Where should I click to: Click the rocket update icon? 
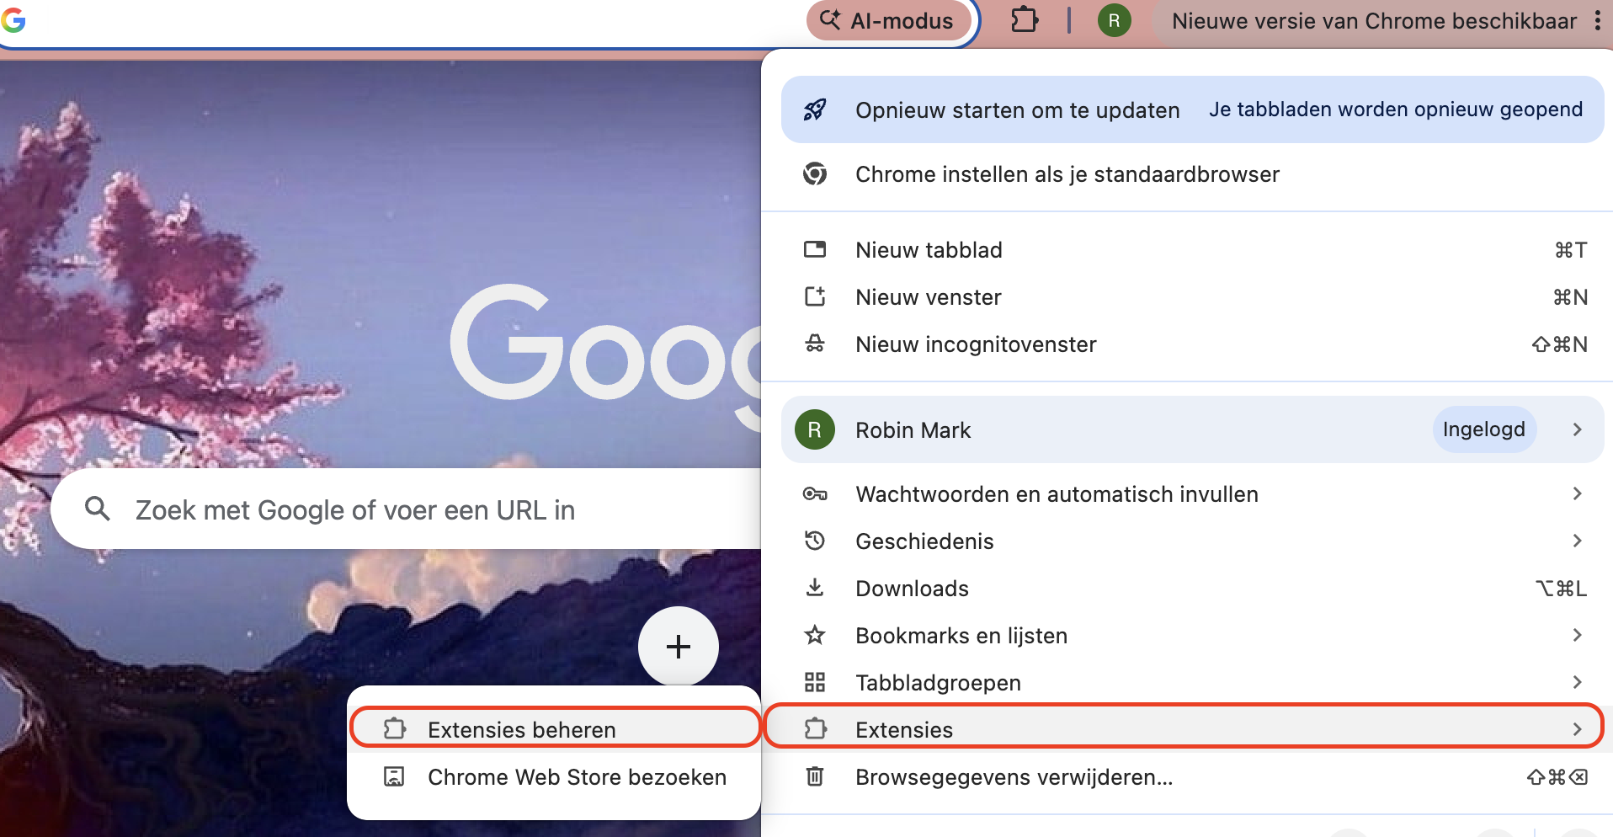pos(815,109)
